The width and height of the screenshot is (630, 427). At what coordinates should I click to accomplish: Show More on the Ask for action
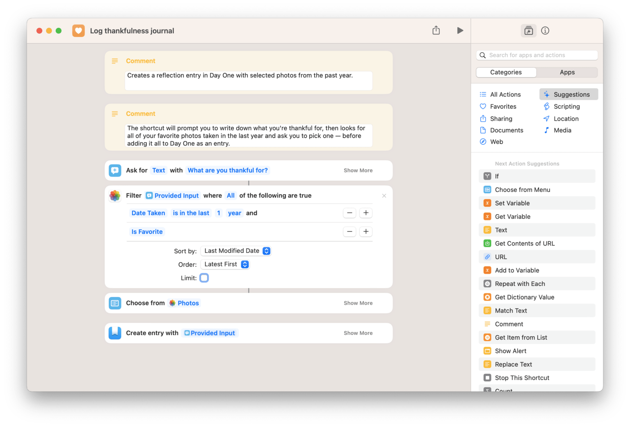(x=358, y=170)
